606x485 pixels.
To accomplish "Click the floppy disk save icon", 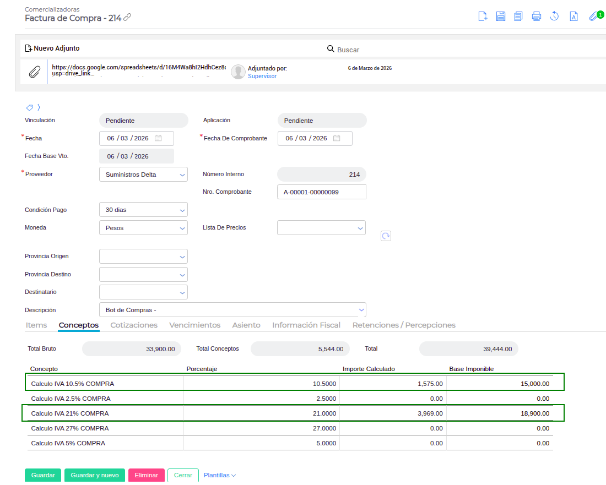I will [x=501, y=16].
